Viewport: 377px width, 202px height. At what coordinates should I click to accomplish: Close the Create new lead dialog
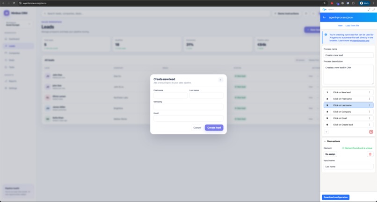pyautogui.click(x=220, y=80)
